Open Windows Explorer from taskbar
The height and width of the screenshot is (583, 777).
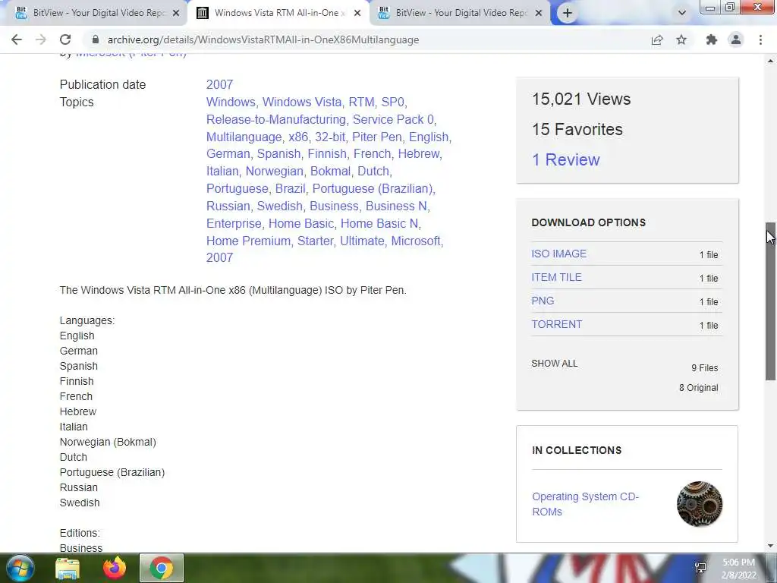68,568
